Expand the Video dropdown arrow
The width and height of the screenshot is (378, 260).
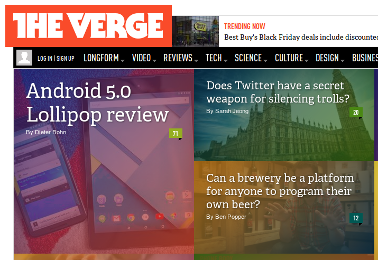(154, 61)
